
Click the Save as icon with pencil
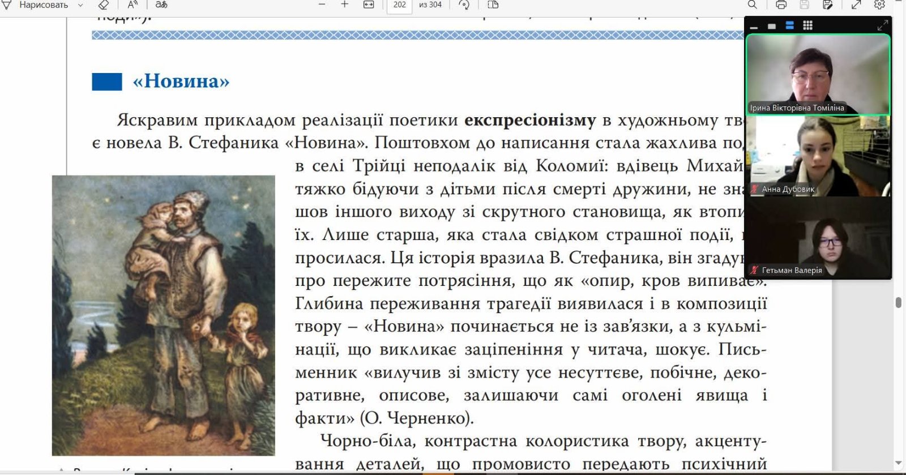point(827,5)
